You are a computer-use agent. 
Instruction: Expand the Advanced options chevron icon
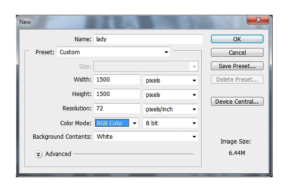[39, 155]
